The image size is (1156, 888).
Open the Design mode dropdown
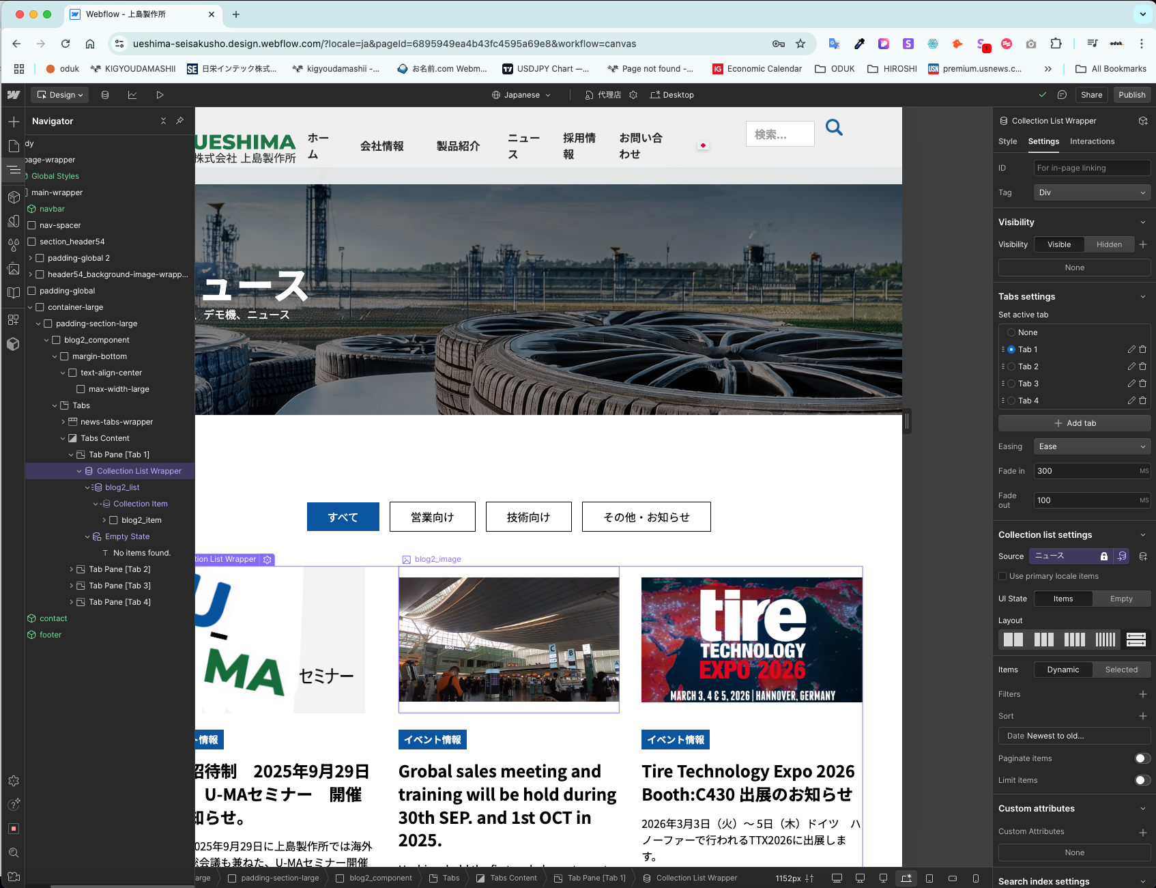(60, 95)
